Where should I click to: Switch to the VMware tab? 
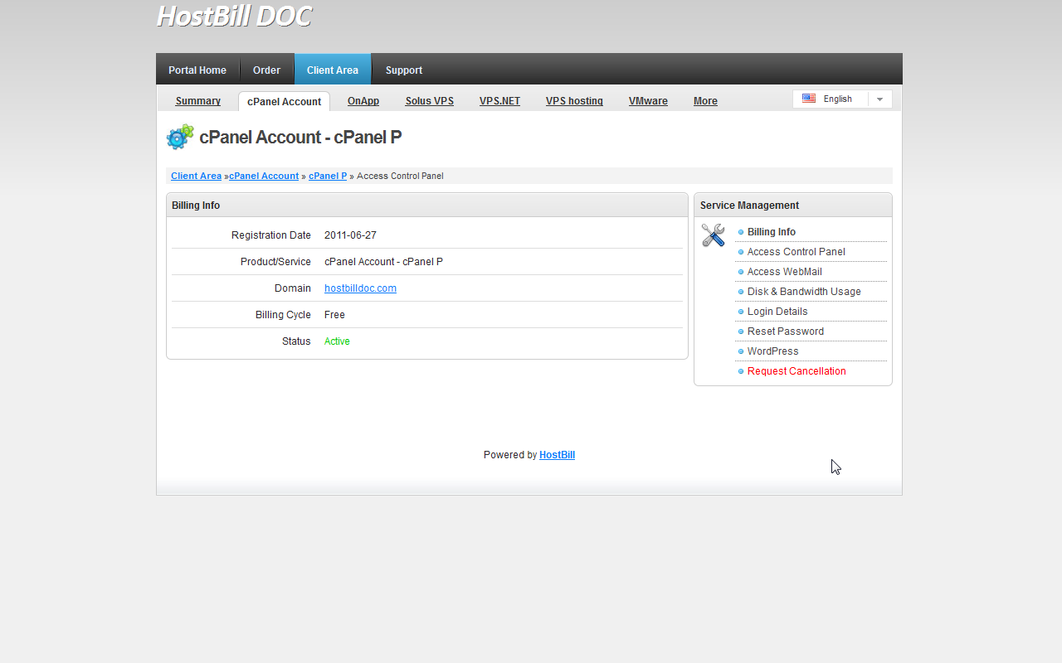point(648,101)
